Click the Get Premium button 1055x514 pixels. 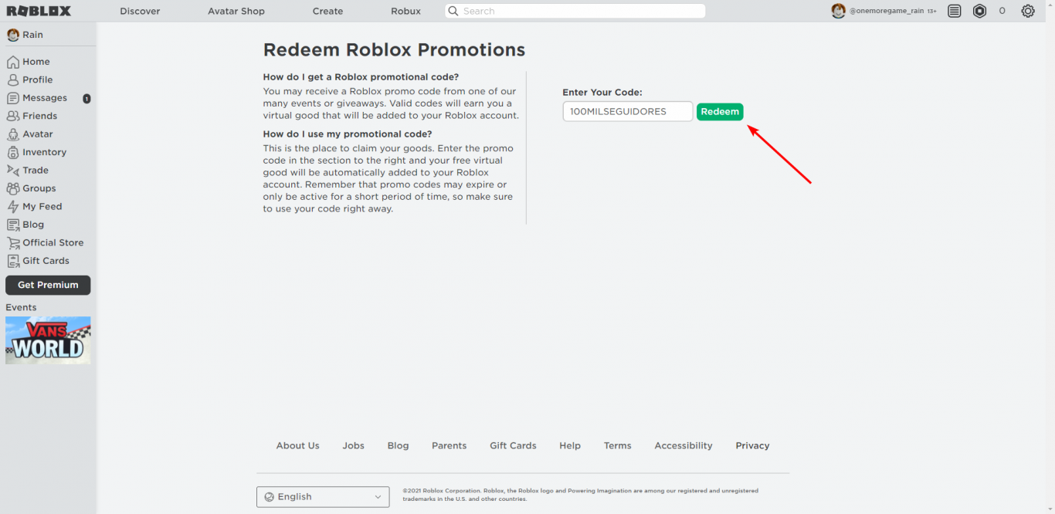pos(47,285)
